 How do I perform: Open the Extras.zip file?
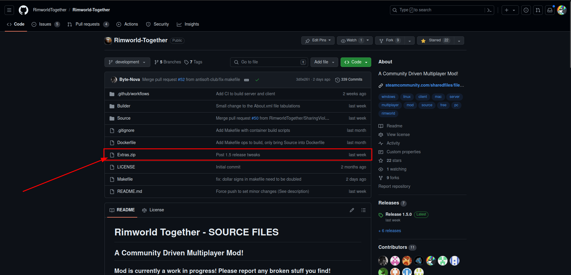coord(126,155)
